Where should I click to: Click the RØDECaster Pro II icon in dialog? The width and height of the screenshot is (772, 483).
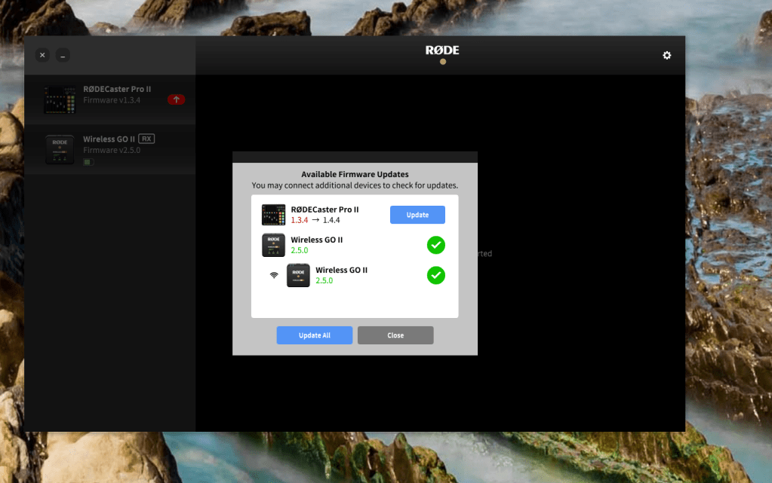[x=273, y=215]
